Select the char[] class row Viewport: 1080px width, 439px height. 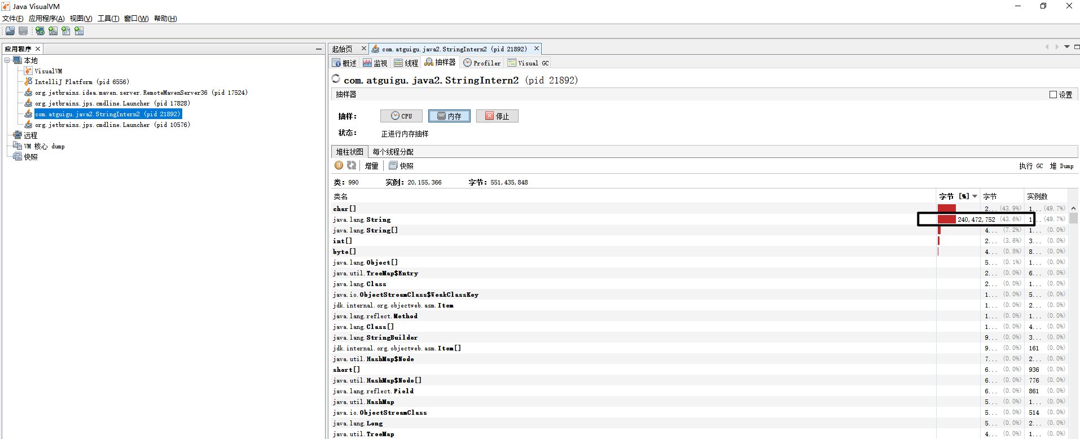click(x=700, y=209)
